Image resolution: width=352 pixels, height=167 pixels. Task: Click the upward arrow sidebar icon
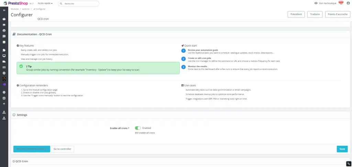click(4, 104)
